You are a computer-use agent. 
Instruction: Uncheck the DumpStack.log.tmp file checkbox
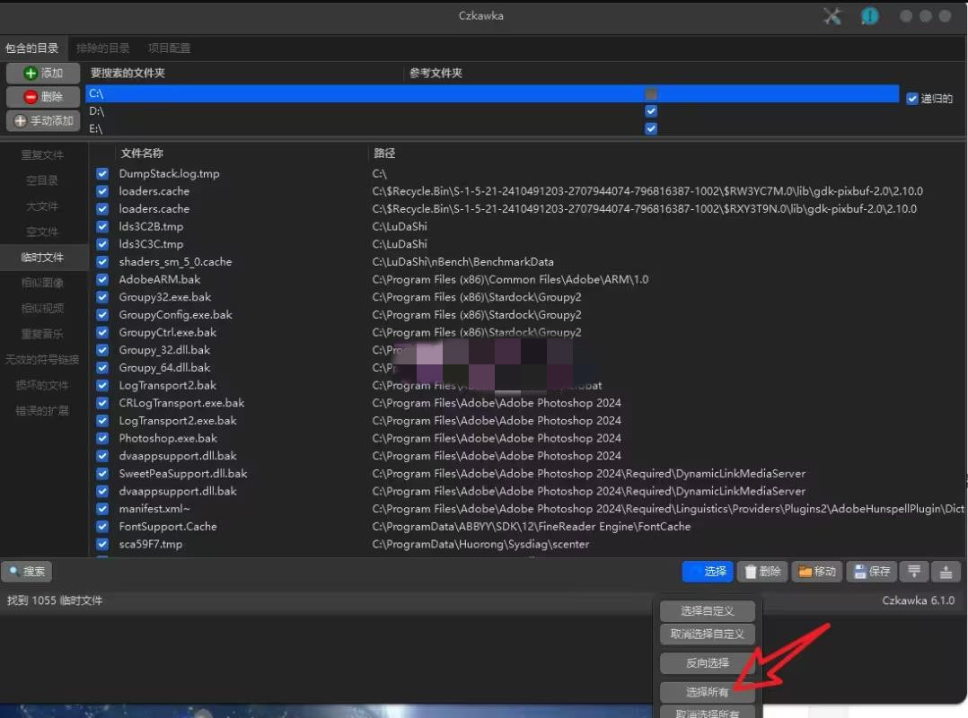102,174
